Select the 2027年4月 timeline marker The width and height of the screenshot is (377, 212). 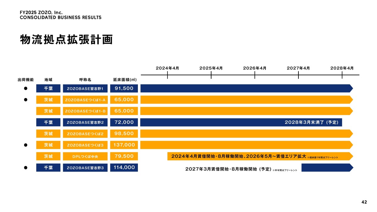pos(298,68)
